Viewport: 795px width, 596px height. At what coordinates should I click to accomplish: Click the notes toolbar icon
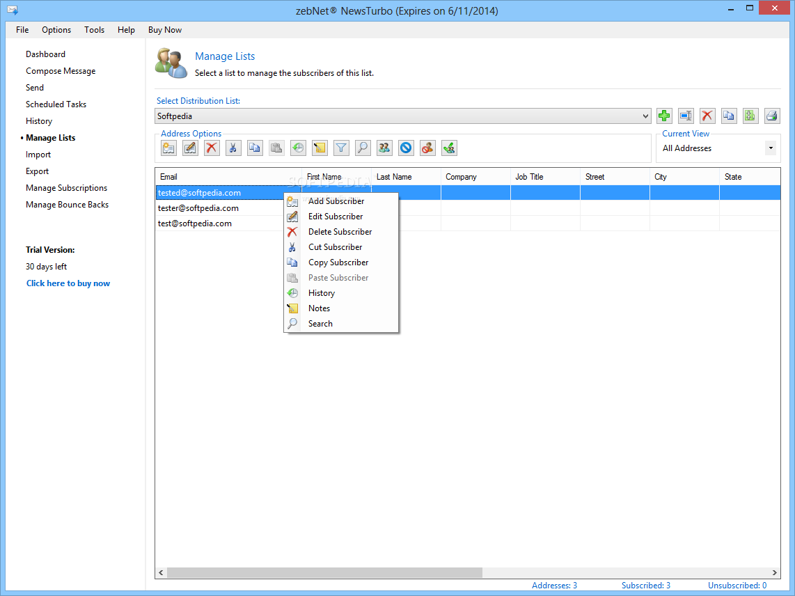320,148
